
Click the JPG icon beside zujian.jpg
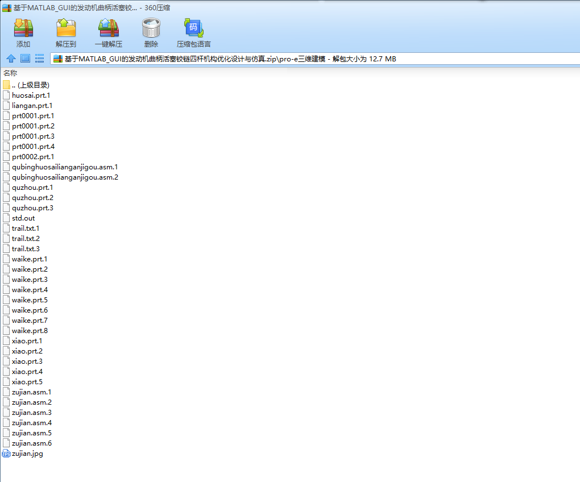pyautogui.click(x=6, y=454)
